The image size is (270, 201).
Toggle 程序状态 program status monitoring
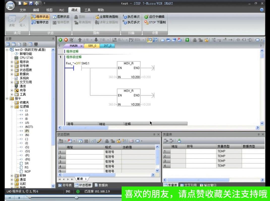click(40, 17)
